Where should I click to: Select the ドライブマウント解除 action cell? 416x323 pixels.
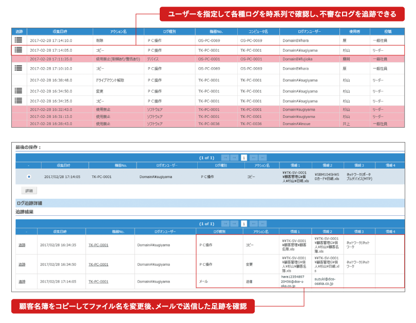118,80
